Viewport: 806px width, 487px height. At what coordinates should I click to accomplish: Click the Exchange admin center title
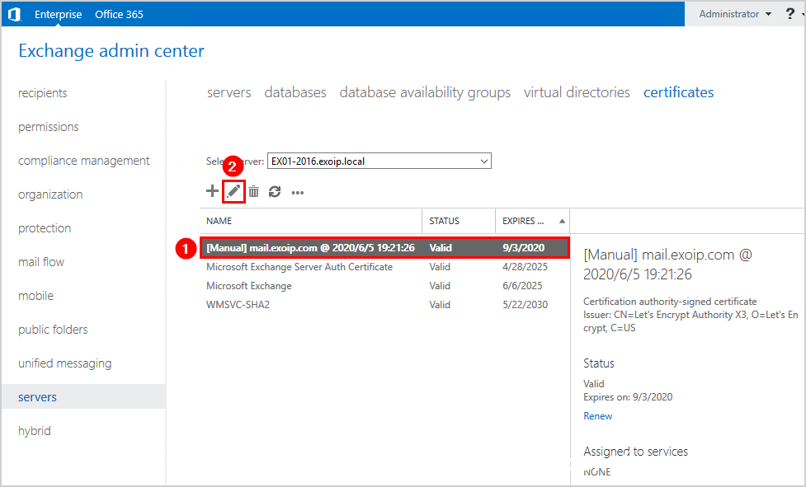point(111,51)
